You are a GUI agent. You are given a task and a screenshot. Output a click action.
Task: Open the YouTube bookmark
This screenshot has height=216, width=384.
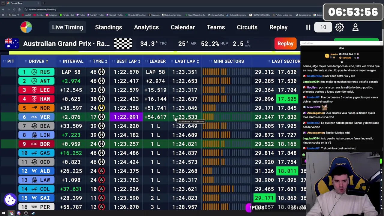[x=38, y=15]
